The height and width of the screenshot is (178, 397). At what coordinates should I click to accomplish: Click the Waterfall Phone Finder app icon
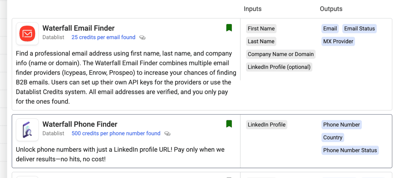pyautogui.click(x=27, y=130)
